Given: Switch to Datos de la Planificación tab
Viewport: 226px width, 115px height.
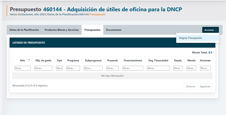Looking at the screenshot, I should coord(24,30).
